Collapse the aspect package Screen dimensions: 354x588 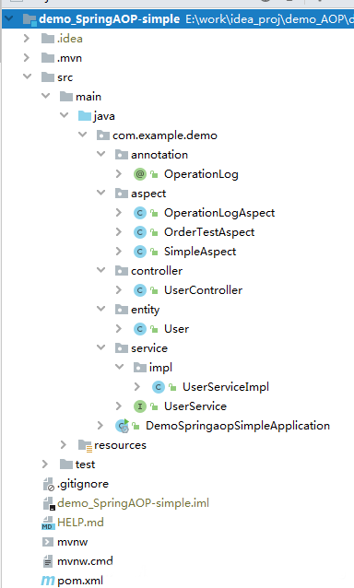[100, 194]
